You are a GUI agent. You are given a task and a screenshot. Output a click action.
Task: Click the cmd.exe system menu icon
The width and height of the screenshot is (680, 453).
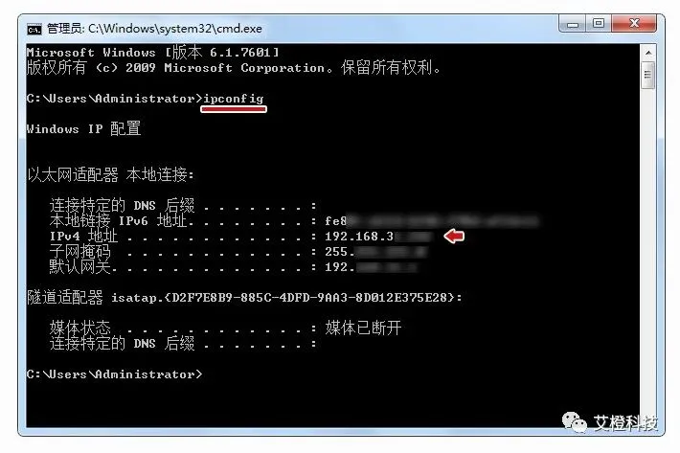(34, 30)
